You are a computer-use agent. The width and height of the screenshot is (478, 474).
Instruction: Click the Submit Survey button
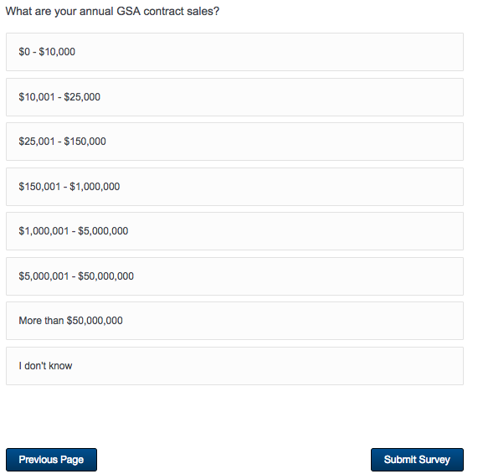point(418,460)
